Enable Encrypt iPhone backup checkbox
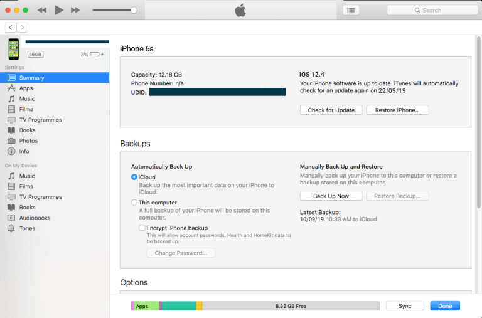482x318 pixels. click(142, 228)
